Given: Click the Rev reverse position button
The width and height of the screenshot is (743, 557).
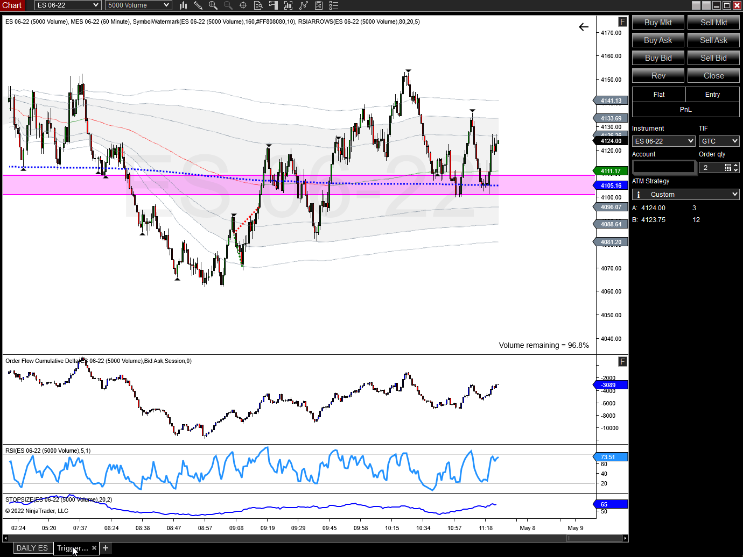Looking at the screenshot, I should pyautogui.click(x=658, y=76).
